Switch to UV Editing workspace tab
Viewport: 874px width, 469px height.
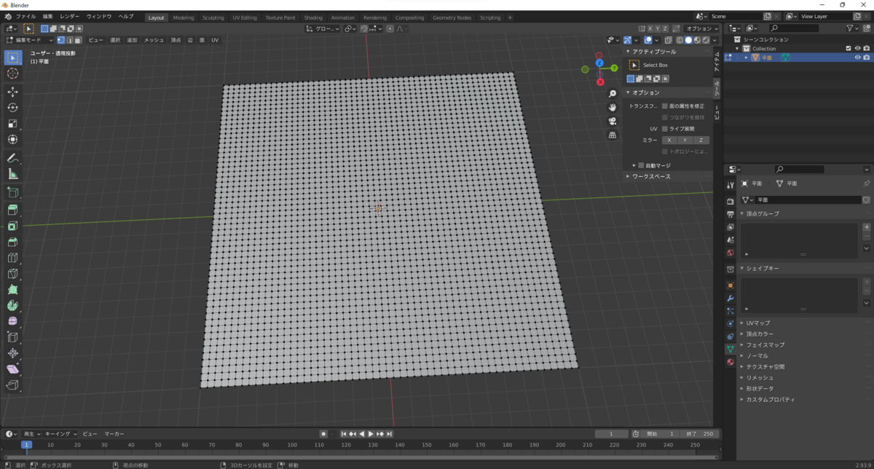245,17
